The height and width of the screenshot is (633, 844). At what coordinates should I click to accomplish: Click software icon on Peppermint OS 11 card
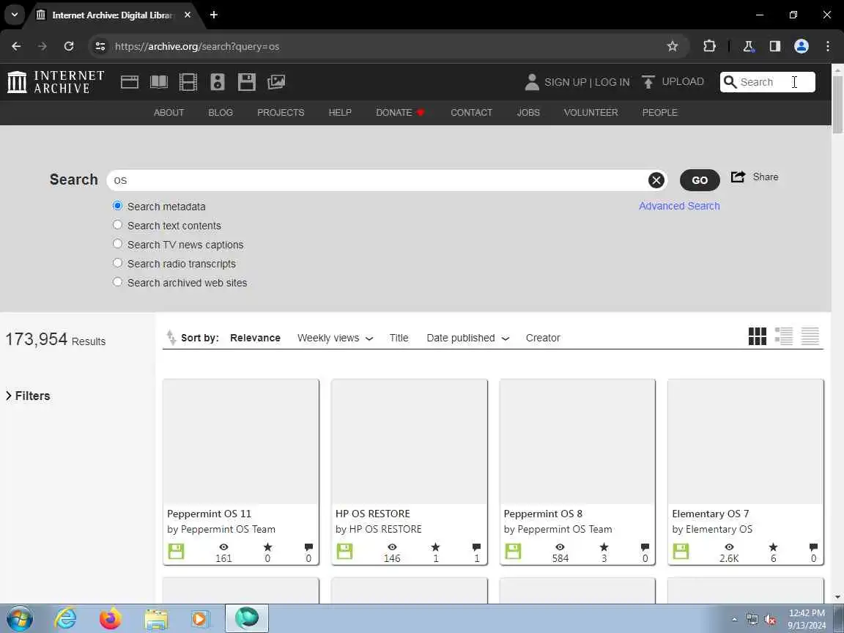coord(176,551)
